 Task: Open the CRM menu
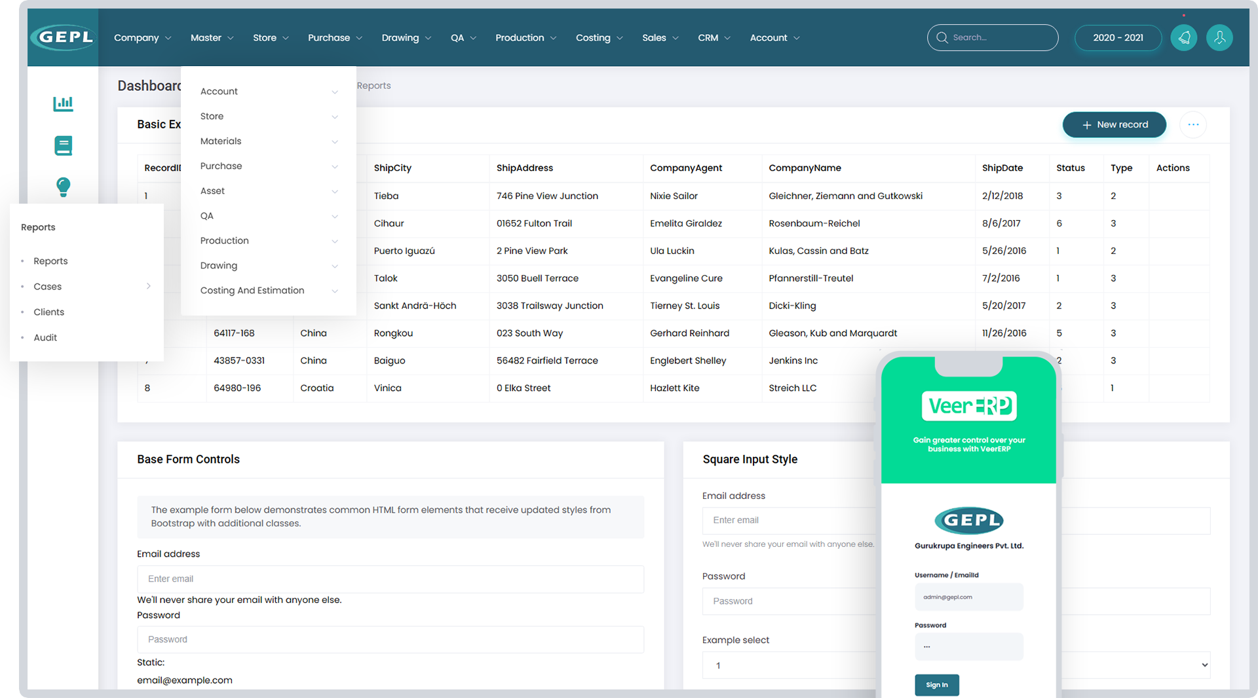pos(714,37)
